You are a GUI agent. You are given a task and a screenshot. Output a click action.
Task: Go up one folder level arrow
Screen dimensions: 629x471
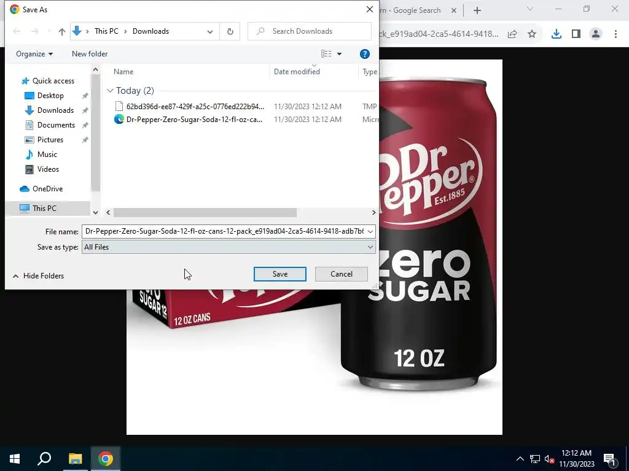pyautogui.click(x=62, y=31)
